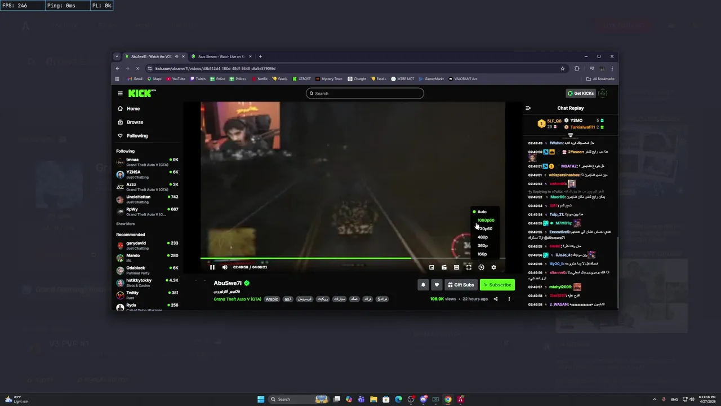Select 480p quality option
This screenshot has height=406, width=721.
tap(483, 237)
